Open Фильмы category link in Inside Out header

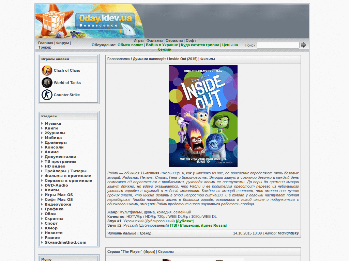[208, 59]
